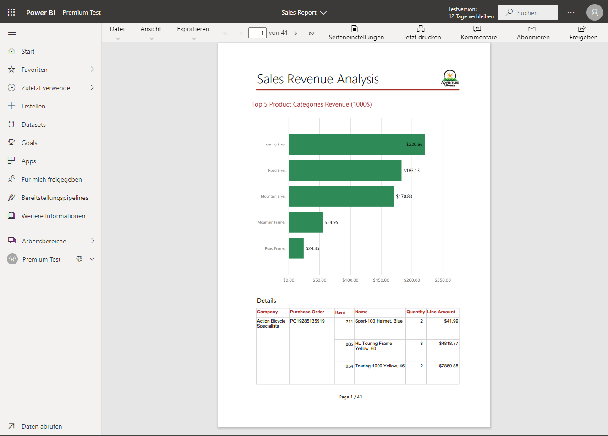The image size is (608, 436).
Task: Open the user profile avatar
Action: point(594,12)
